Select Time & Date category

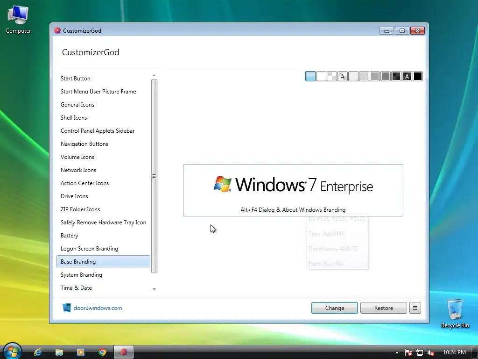[x=103, y=288]
